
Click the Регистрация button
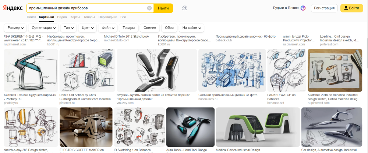click(324, 8)
